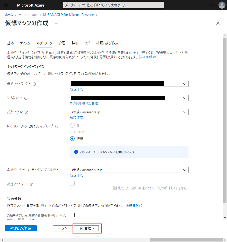The width and height of the screenshot is (227, 242).
Task: Select the Basic radio option
Action: click(x=72, y=132)
